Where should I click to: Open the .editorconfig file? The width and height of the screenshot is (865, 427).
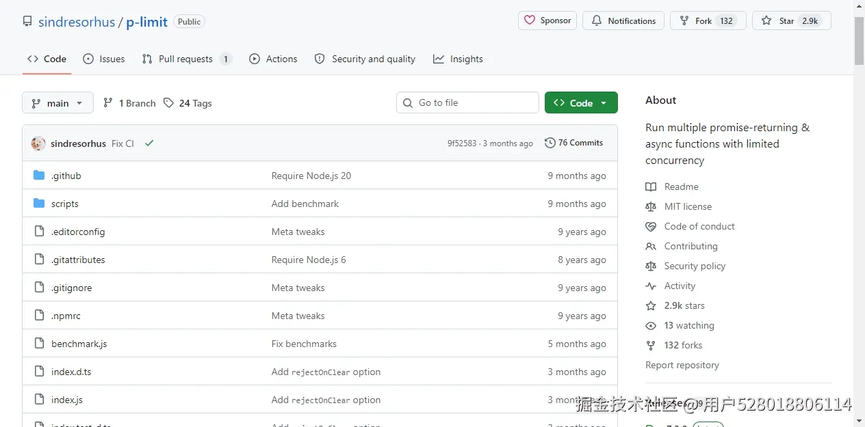(x=78, y=232)
